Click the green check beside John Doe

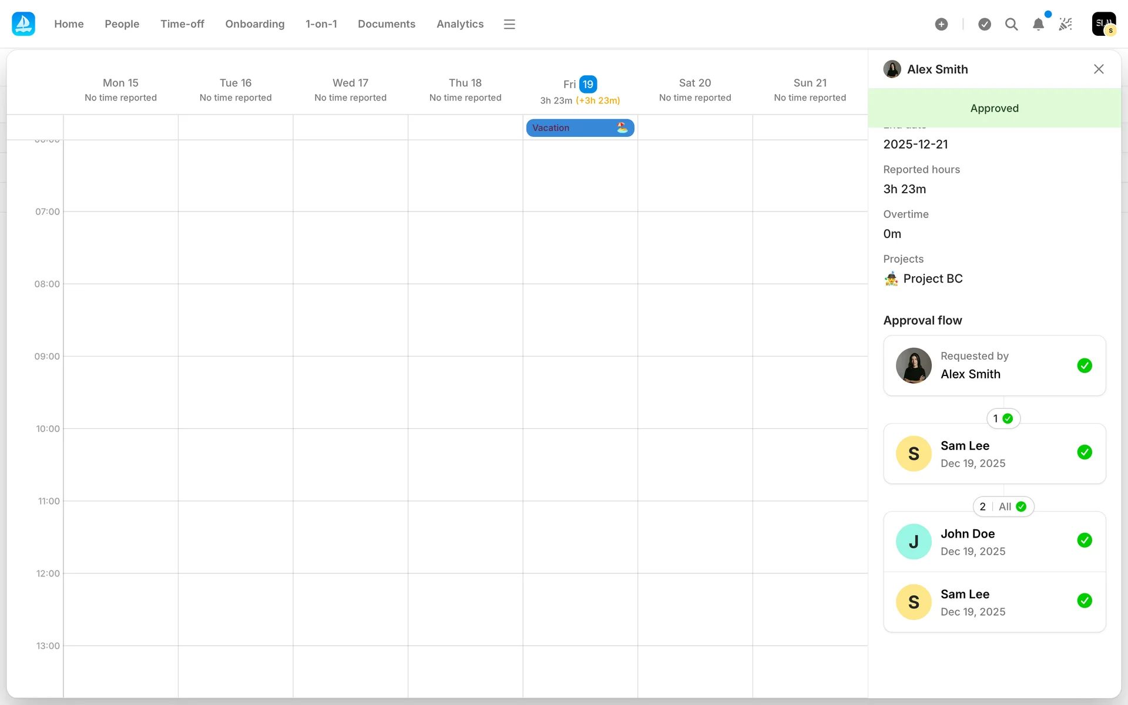pos(1085,540)
